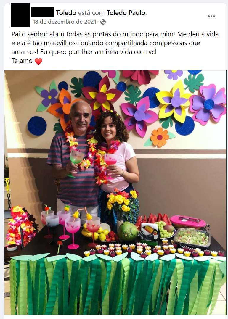
Task: Open the luau party photo
Action: point(115,192)
